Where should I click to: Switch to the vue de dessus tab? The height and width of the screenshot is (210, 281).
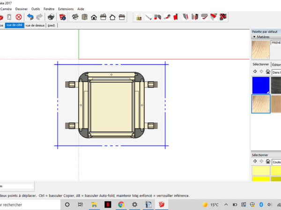click(x=35, y=26)
